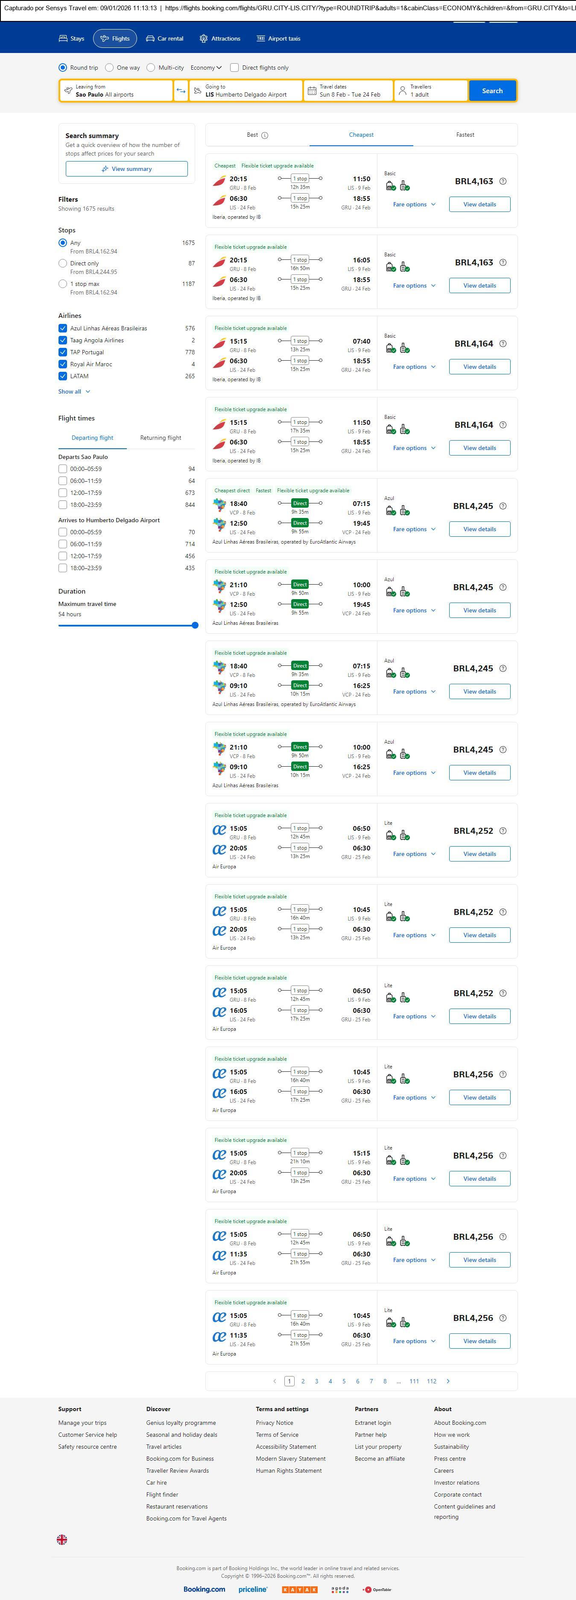Uncheck the TAP Portugal airline filter

[63, 352]
